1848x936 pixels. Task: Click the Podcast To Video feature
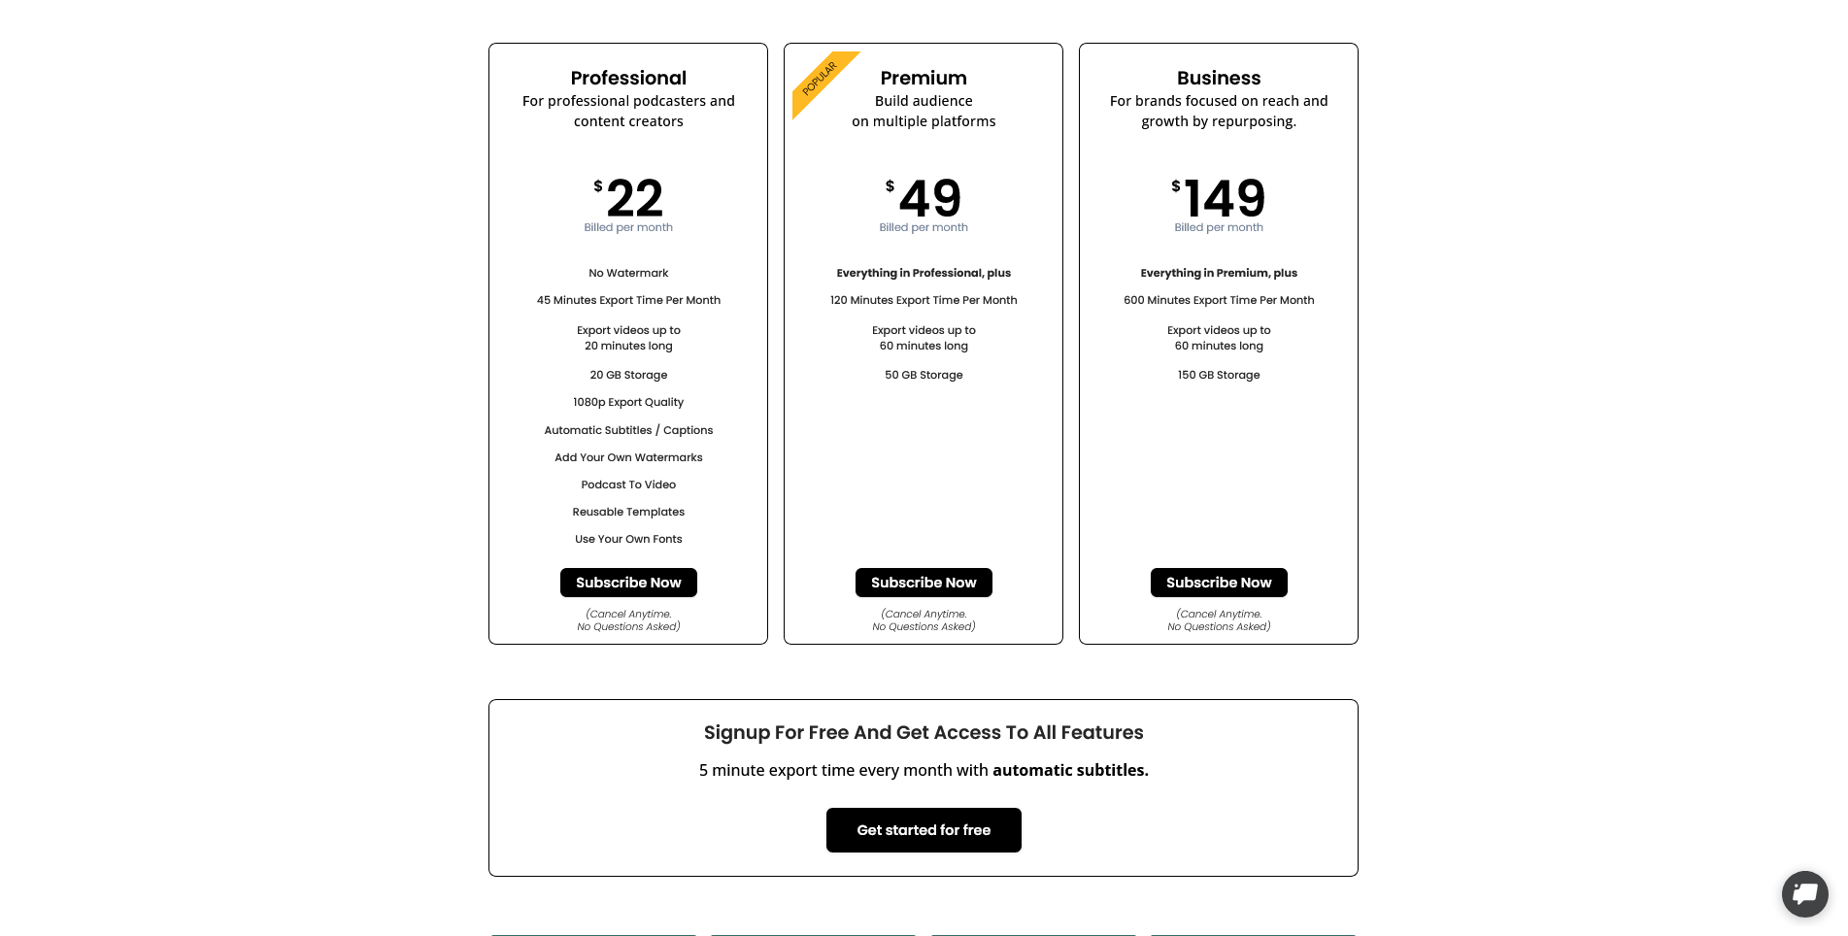(628, 485)
